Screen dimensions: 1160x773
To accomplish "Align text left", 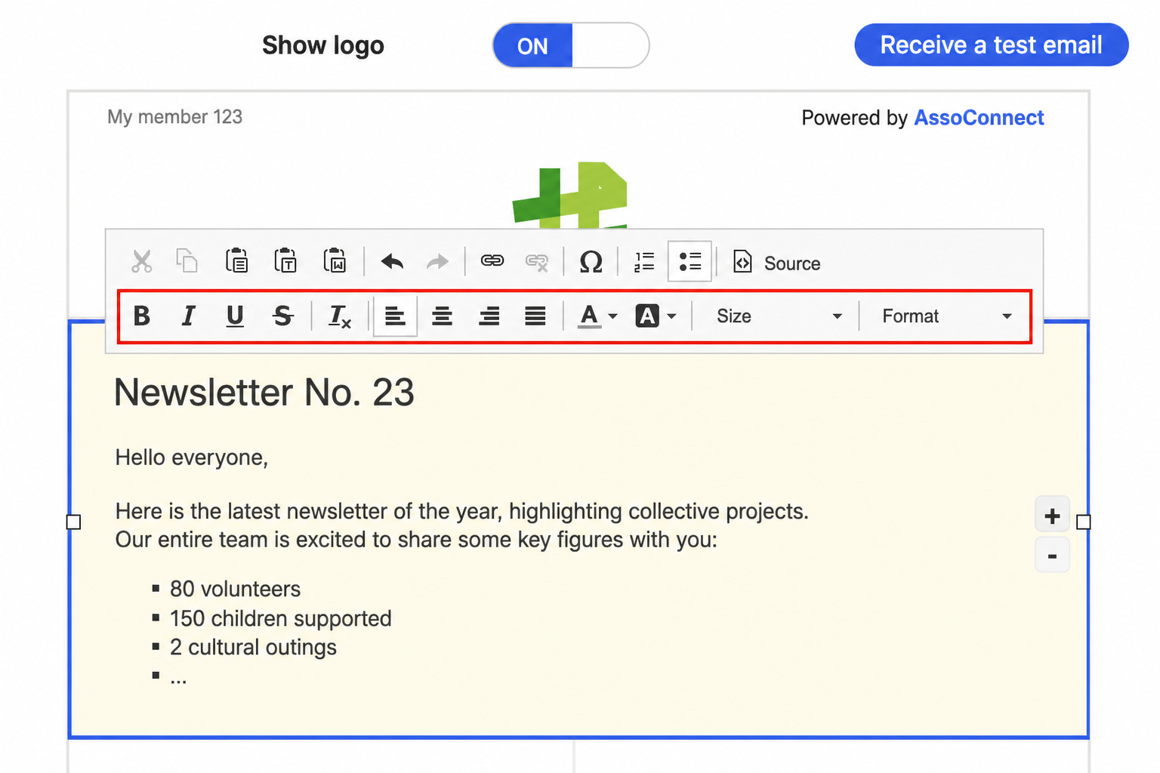I will click(x=395, y=316).
